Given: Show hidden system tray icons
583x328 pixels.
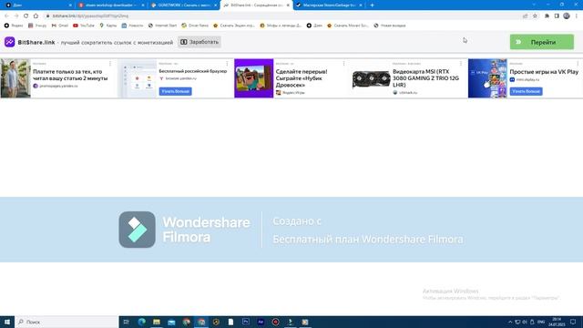Looking at the screenshot, I should click(x=510, y=322).
